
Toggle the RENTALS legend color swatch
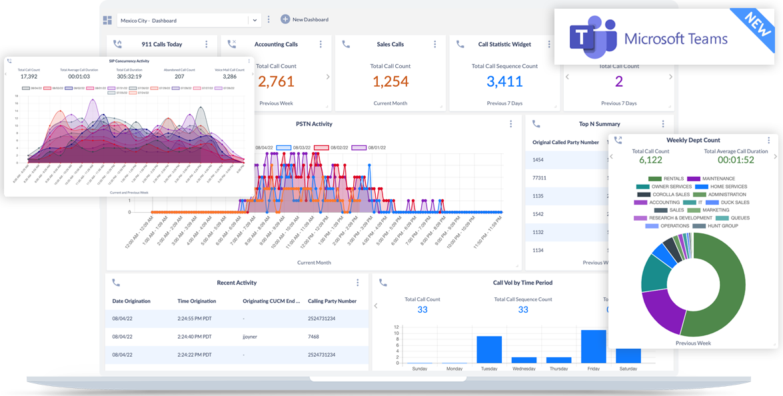pos(654,179)
